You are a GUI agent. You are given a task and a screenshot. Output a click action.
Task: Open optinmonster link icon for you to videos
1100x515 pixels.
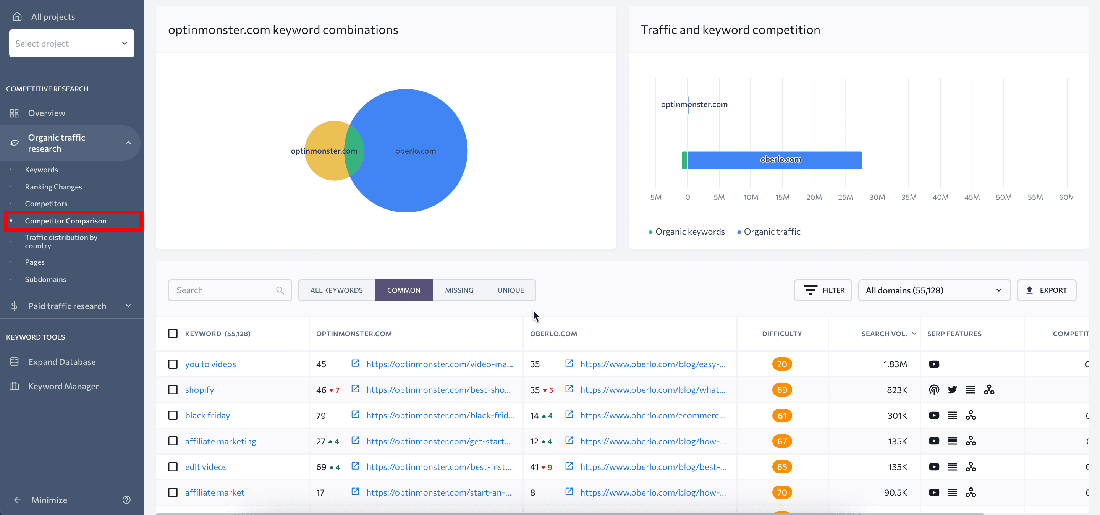pos(355,363)
